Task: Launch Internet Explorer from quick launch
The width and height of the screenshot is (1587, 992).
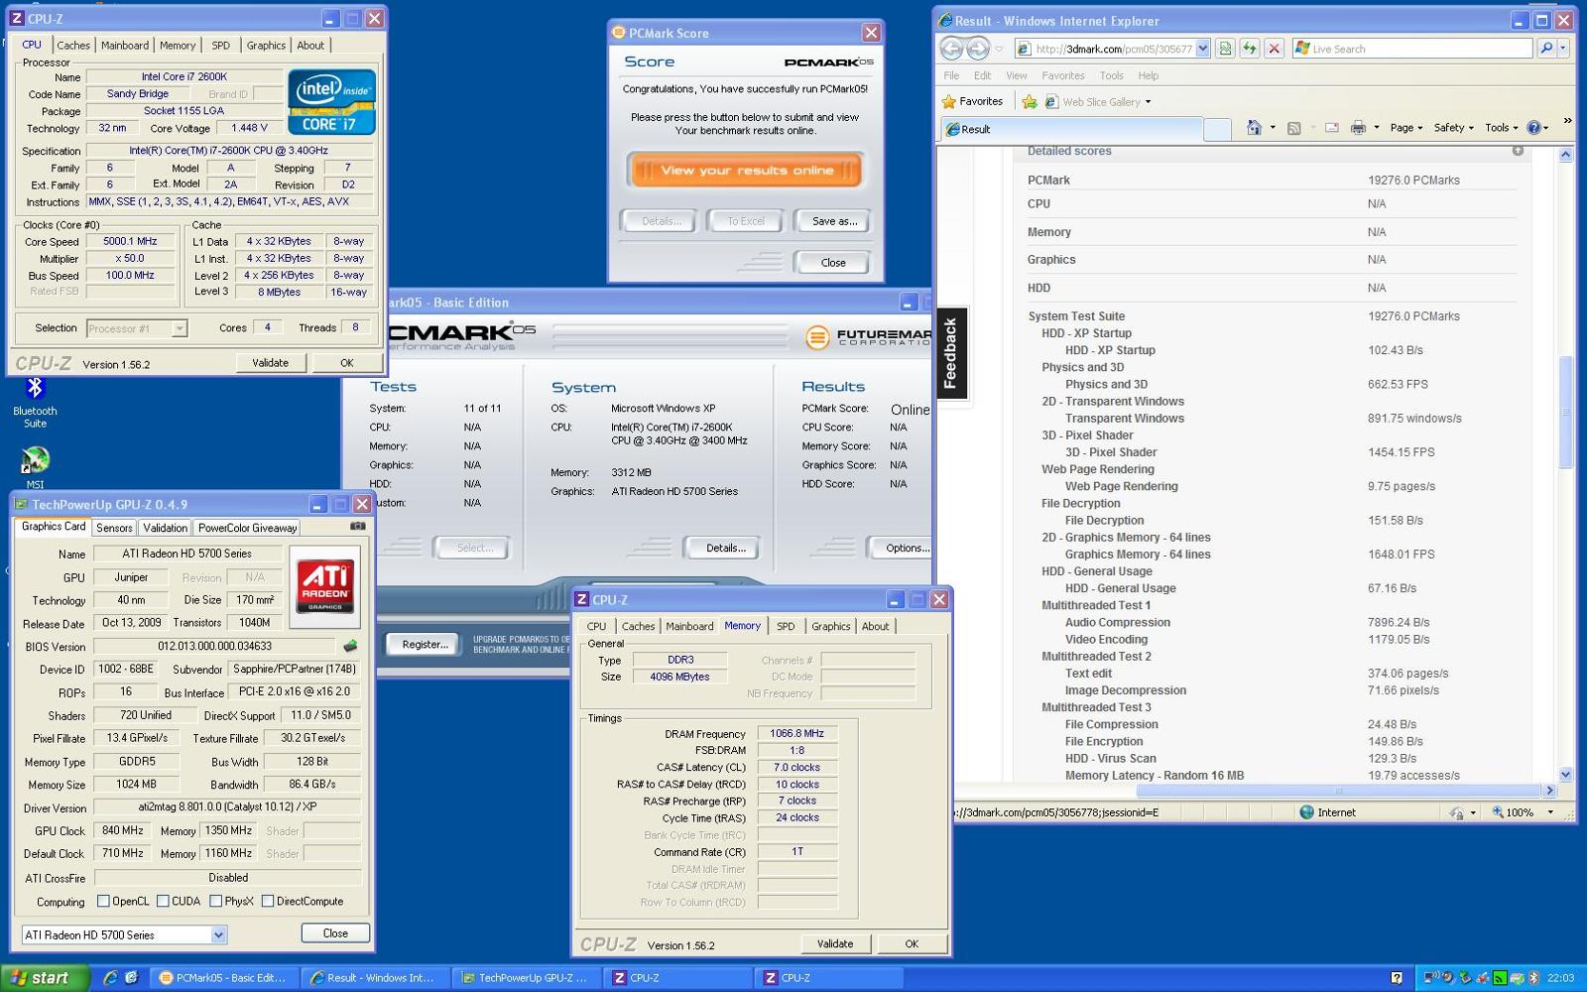Action: tap(110, 978)
